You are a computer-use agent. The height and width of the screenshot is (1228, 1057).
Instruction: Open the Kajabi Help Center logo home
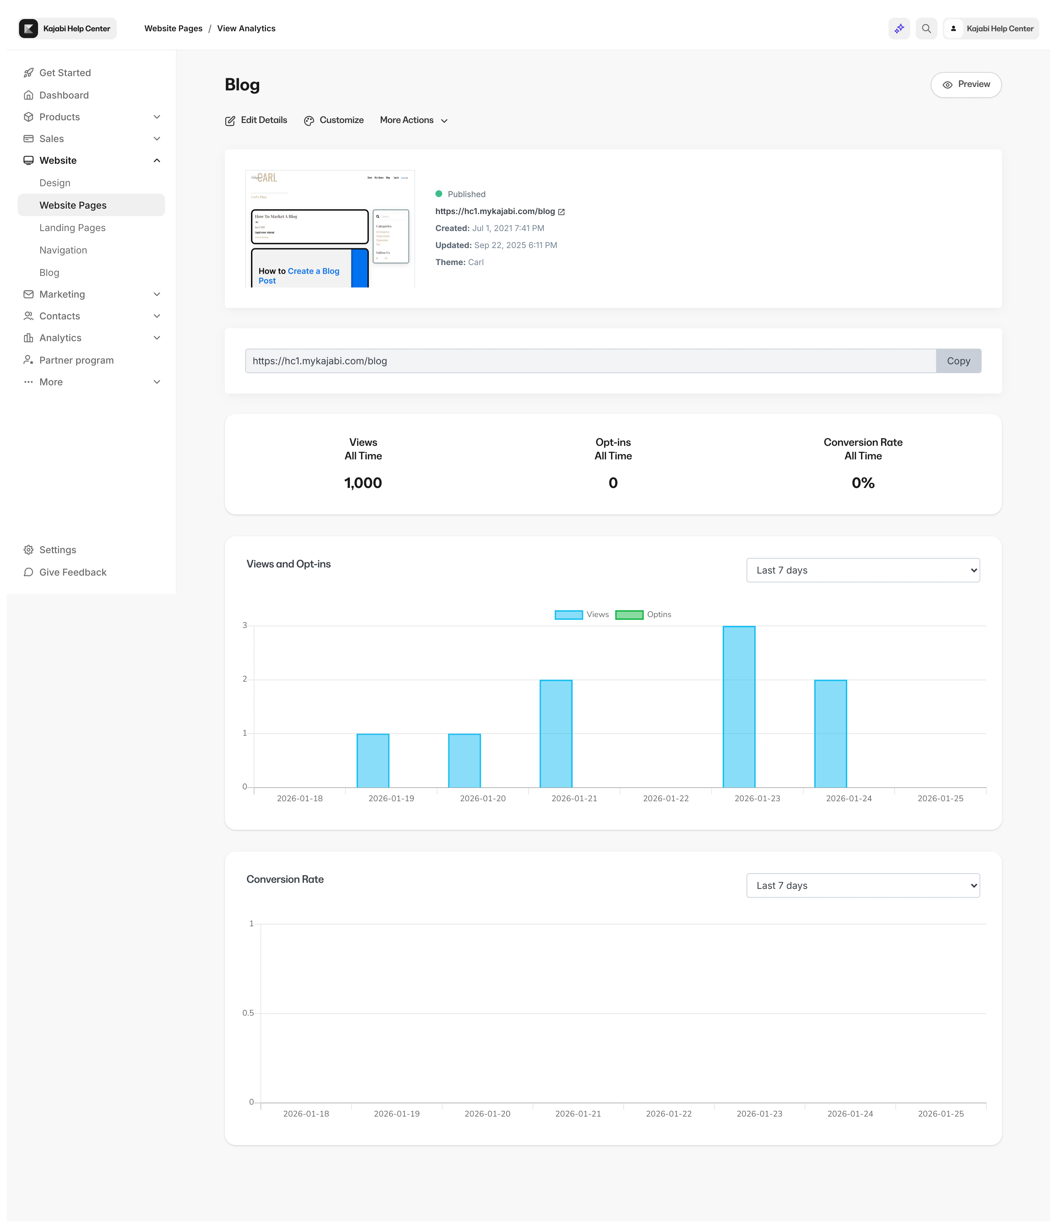66,28
